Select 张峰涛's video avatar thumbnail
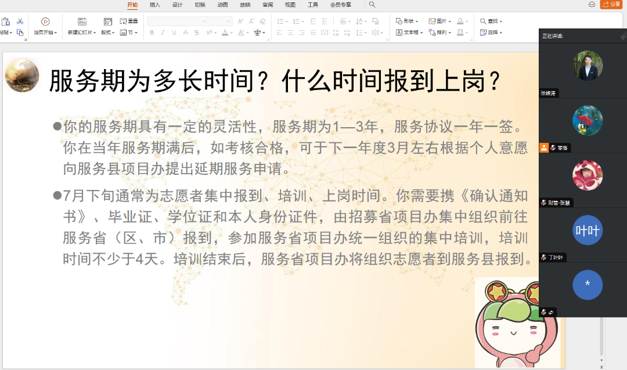Image resolution: width=627 pixels, height=370 pixels. tap(587, 65)
